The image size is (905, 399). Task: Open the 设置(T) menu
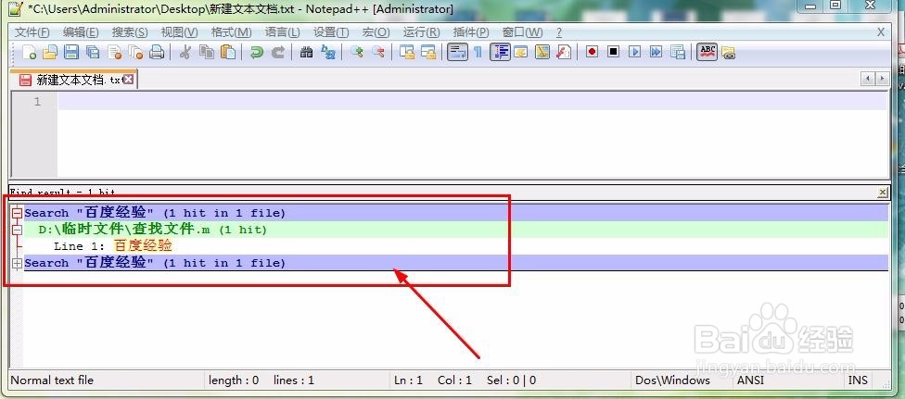tap(331, 32)
